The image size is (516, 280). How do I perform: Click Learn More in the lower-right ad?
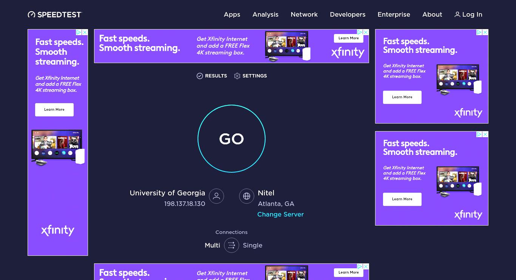[402, 199]
